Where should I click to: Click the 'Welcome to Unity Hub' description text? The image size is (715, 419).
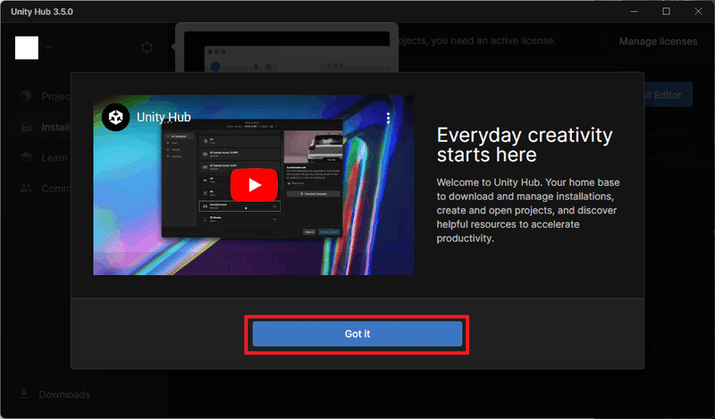528,210
